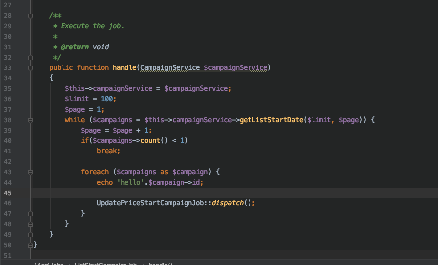Click line number 38 in the gutter

(x=8, y=120)
